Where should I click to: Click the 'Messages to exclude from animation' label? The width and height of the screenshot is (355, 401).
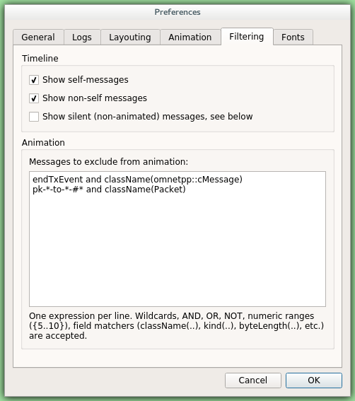(108, 162)
